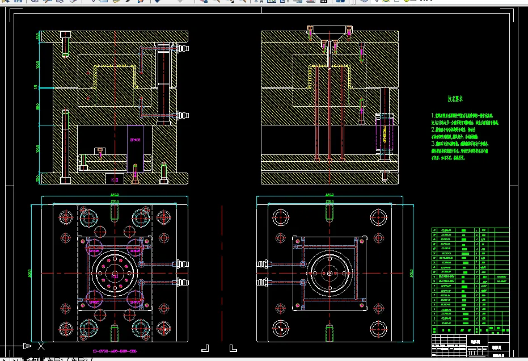Select the SP*35 label in front section view

(135, 140)
